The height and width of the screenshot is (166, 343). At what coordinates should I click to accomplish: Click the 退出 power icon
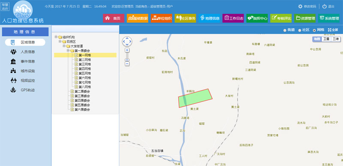click(x=325, y=6)
